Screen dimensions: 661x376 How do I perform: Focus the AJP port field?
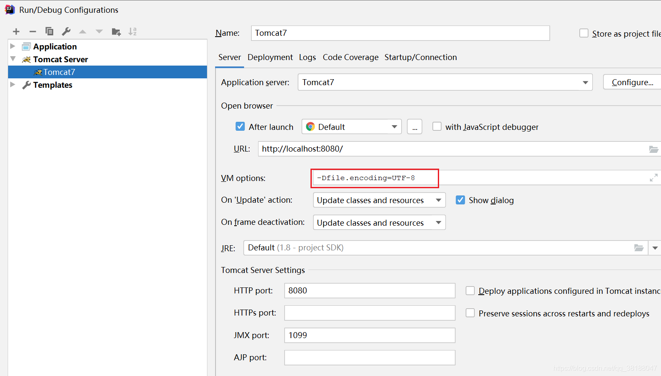click(x=370, y=358)
